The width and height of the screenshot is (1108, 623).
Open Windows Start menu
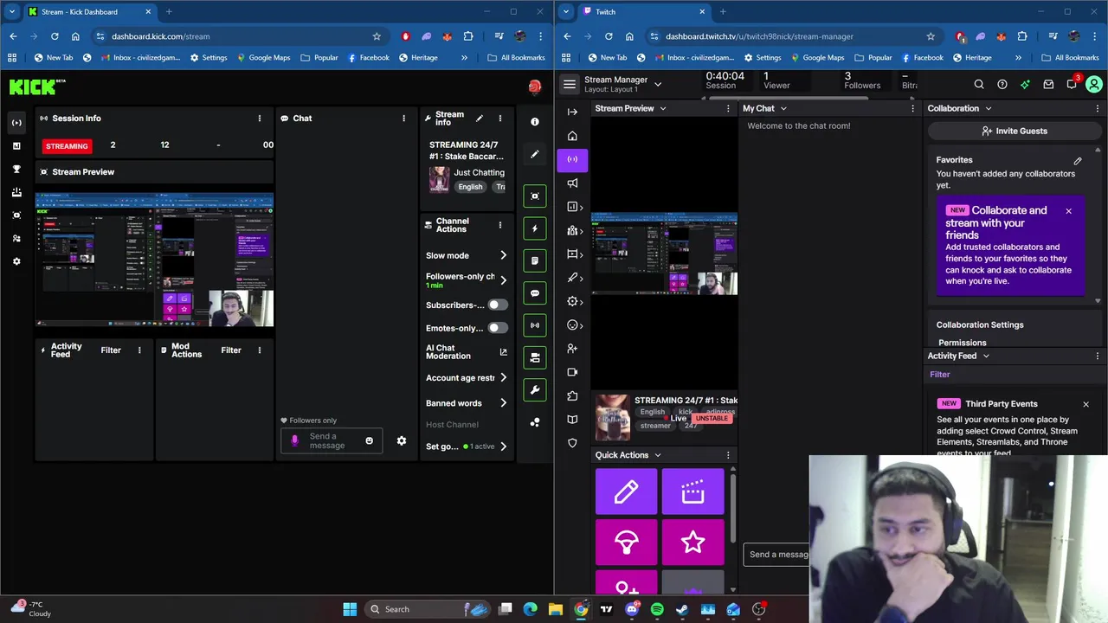[x=350, y=609]
